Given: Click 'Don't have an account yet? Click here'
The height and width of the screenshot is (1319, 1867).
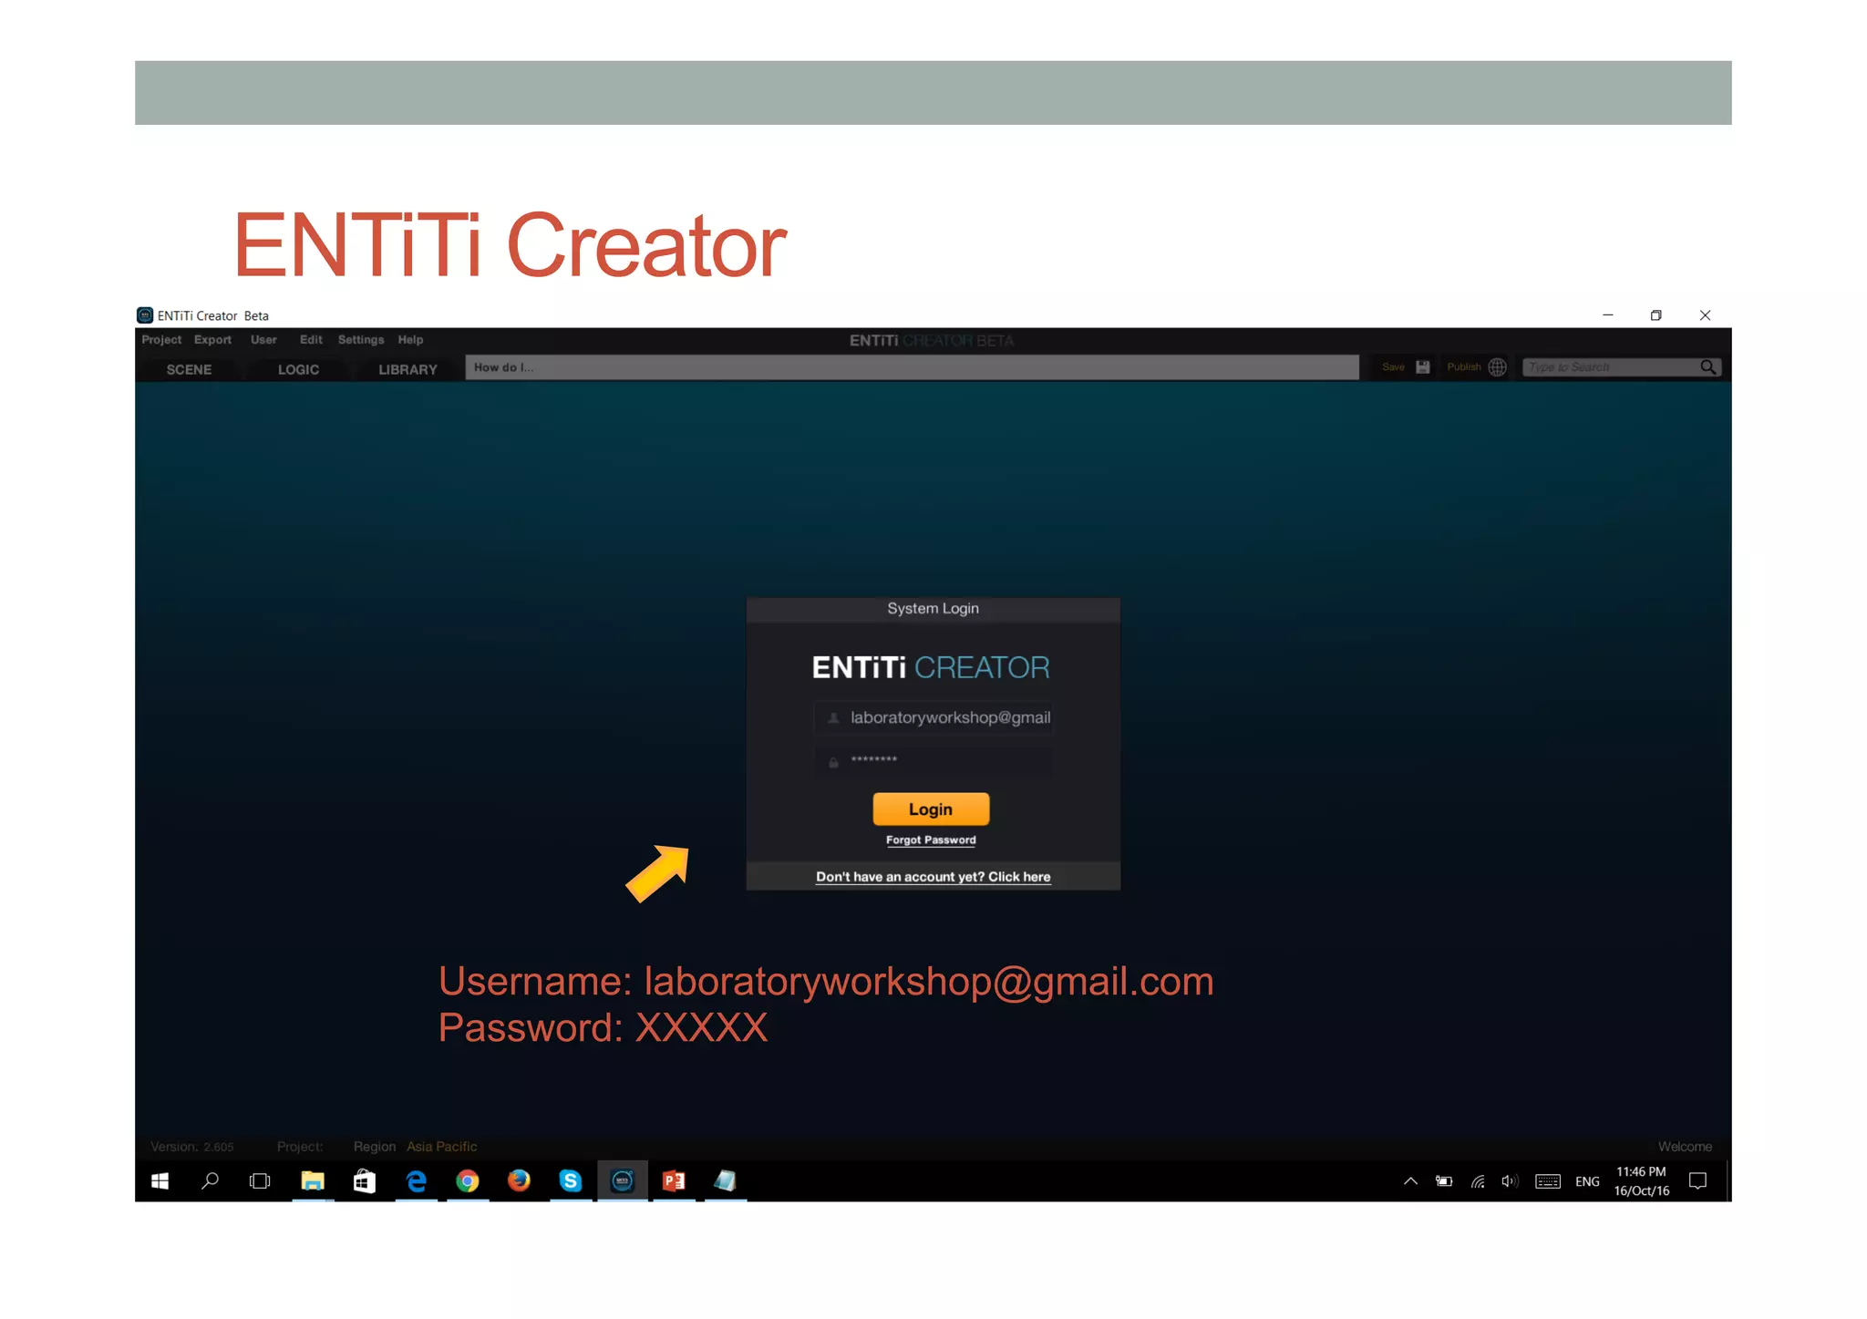Looking at the screenshot, I should coord(933,877).
